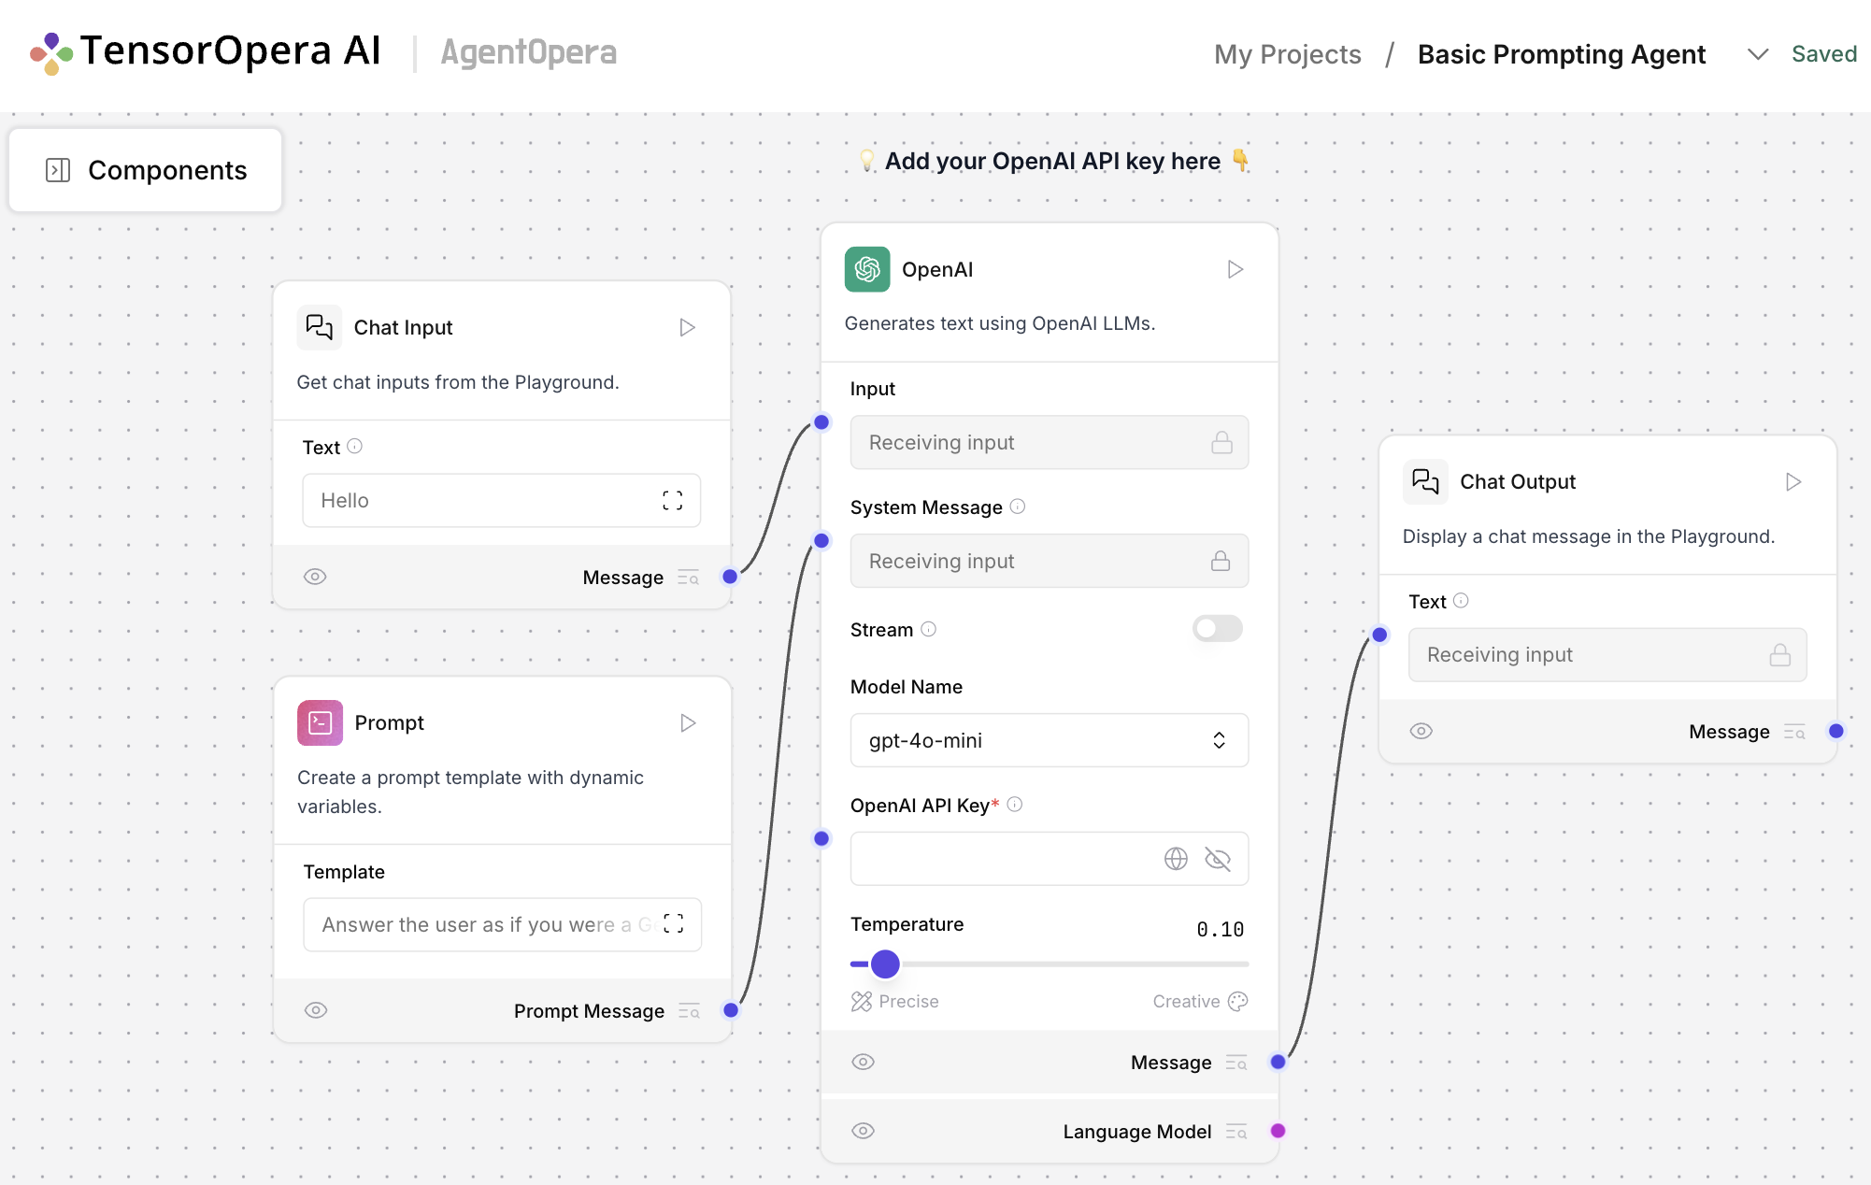Click the OpenAI Input connection handle
This screenshot has width=1871, height=1185.
pos(821,422)
